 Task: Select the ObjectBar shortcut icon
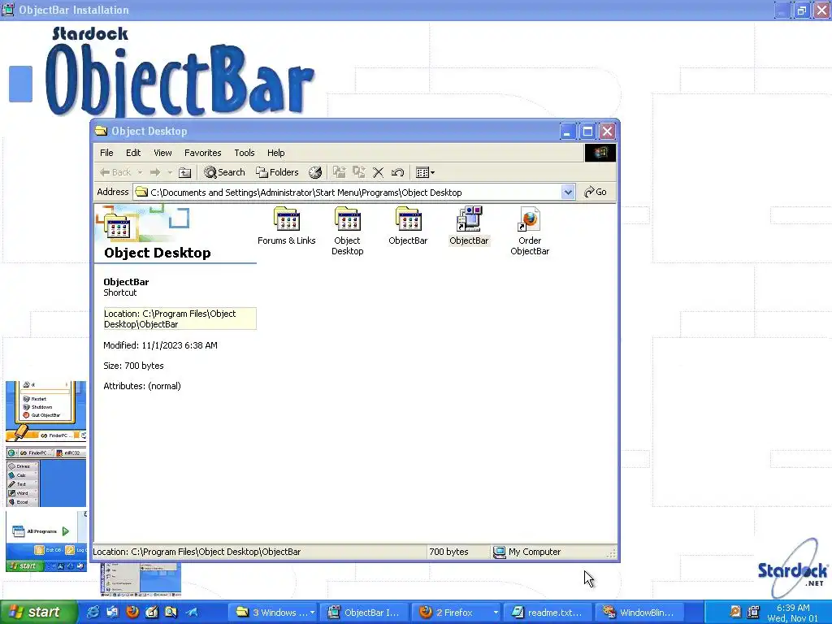469,226
